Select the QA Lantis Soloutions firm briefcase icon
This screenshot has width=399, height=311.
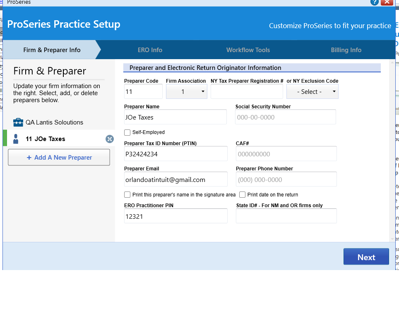(18, 122)
